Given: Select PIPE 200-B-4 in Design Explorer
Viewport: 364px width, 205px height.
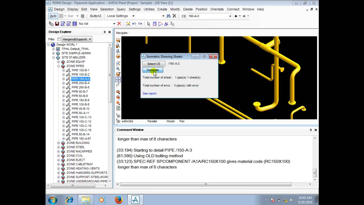Looking at the screenshot, I should [x=80, y=83].
